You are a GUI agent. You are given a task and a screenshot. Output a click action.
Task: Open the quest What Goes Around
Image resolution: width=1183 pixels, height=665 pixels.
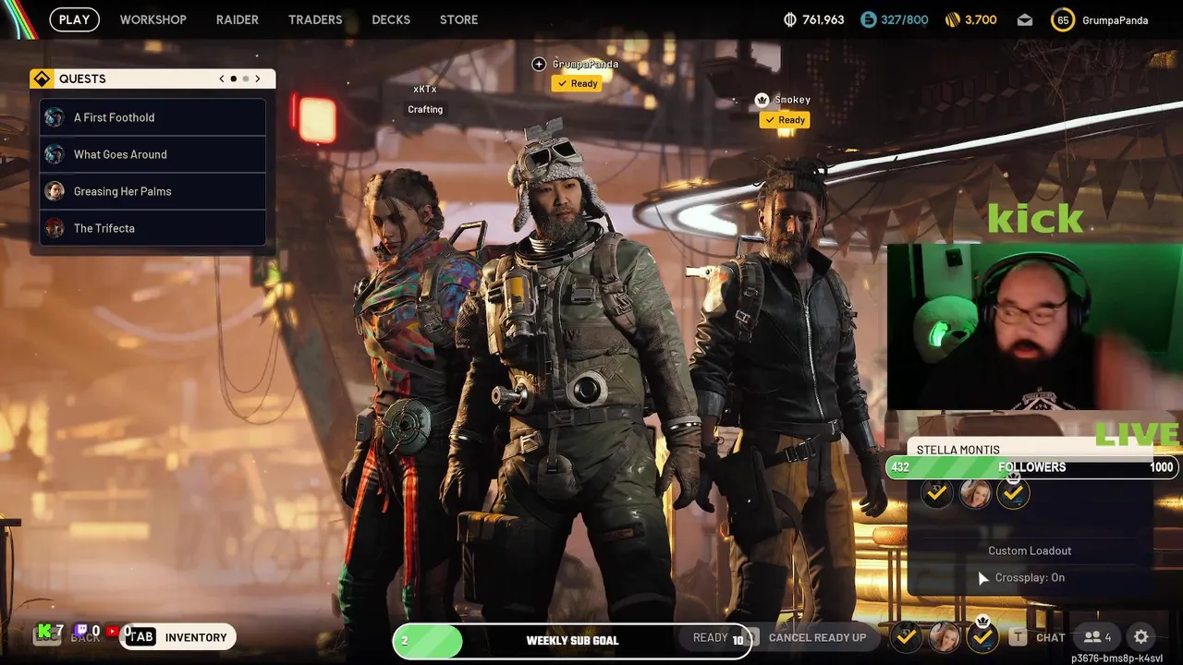tap(152, 154)
